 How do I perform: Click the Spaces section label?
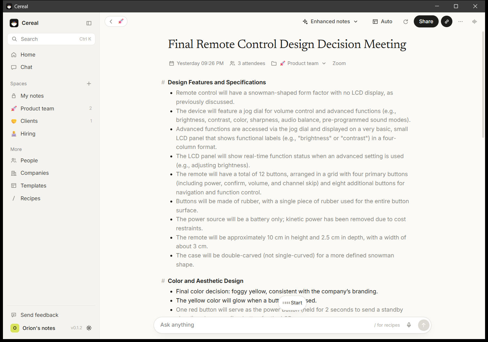coord(19,84)
